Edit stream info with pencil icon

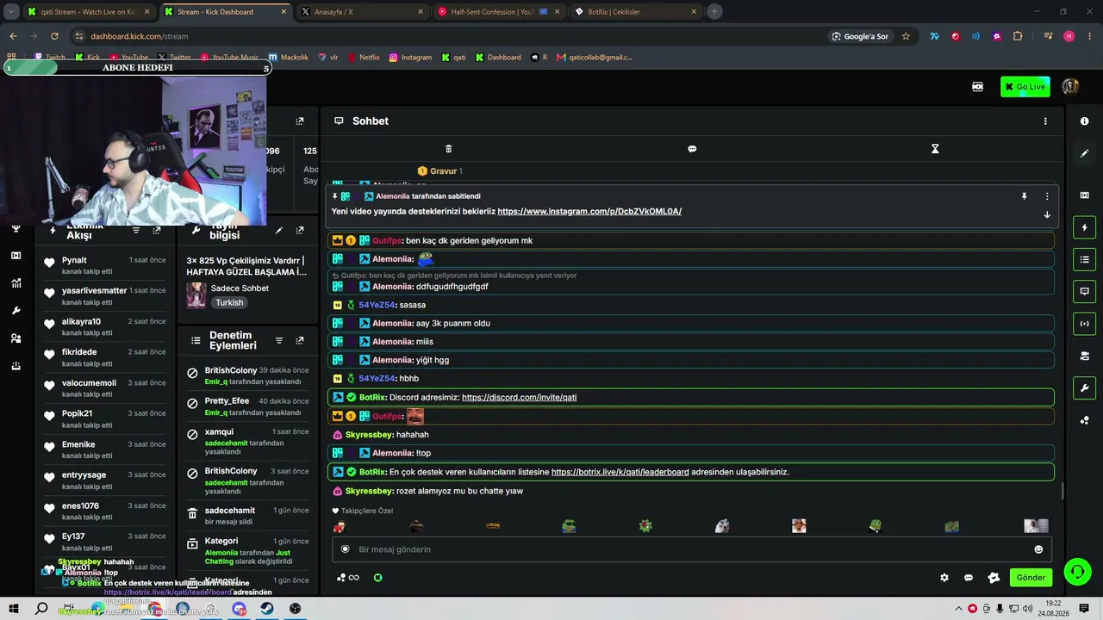point(278,230)
